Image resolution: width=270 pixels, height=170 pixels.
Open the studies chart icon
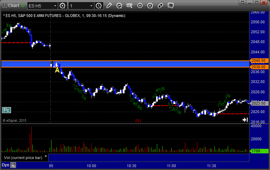point(119,6)
